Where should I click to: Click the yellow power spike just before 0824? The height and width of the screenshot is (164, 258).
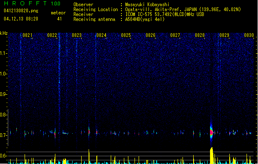pos(89,157)
